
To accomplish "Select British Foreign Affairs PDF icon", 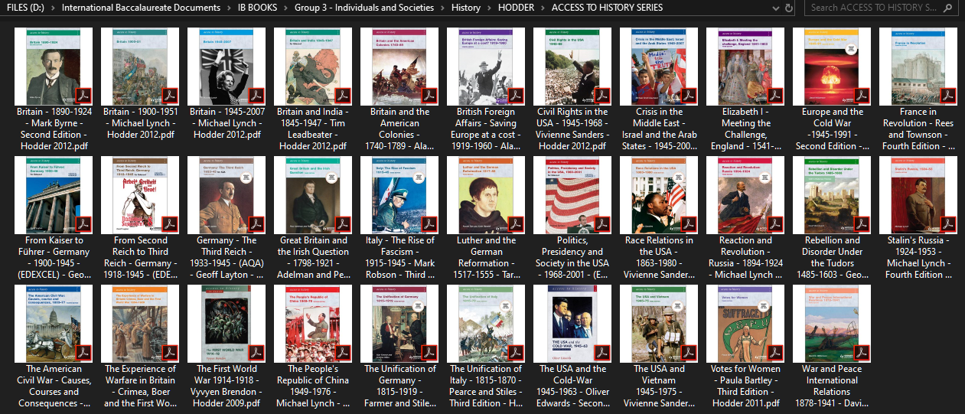I will tap(486, 66).
